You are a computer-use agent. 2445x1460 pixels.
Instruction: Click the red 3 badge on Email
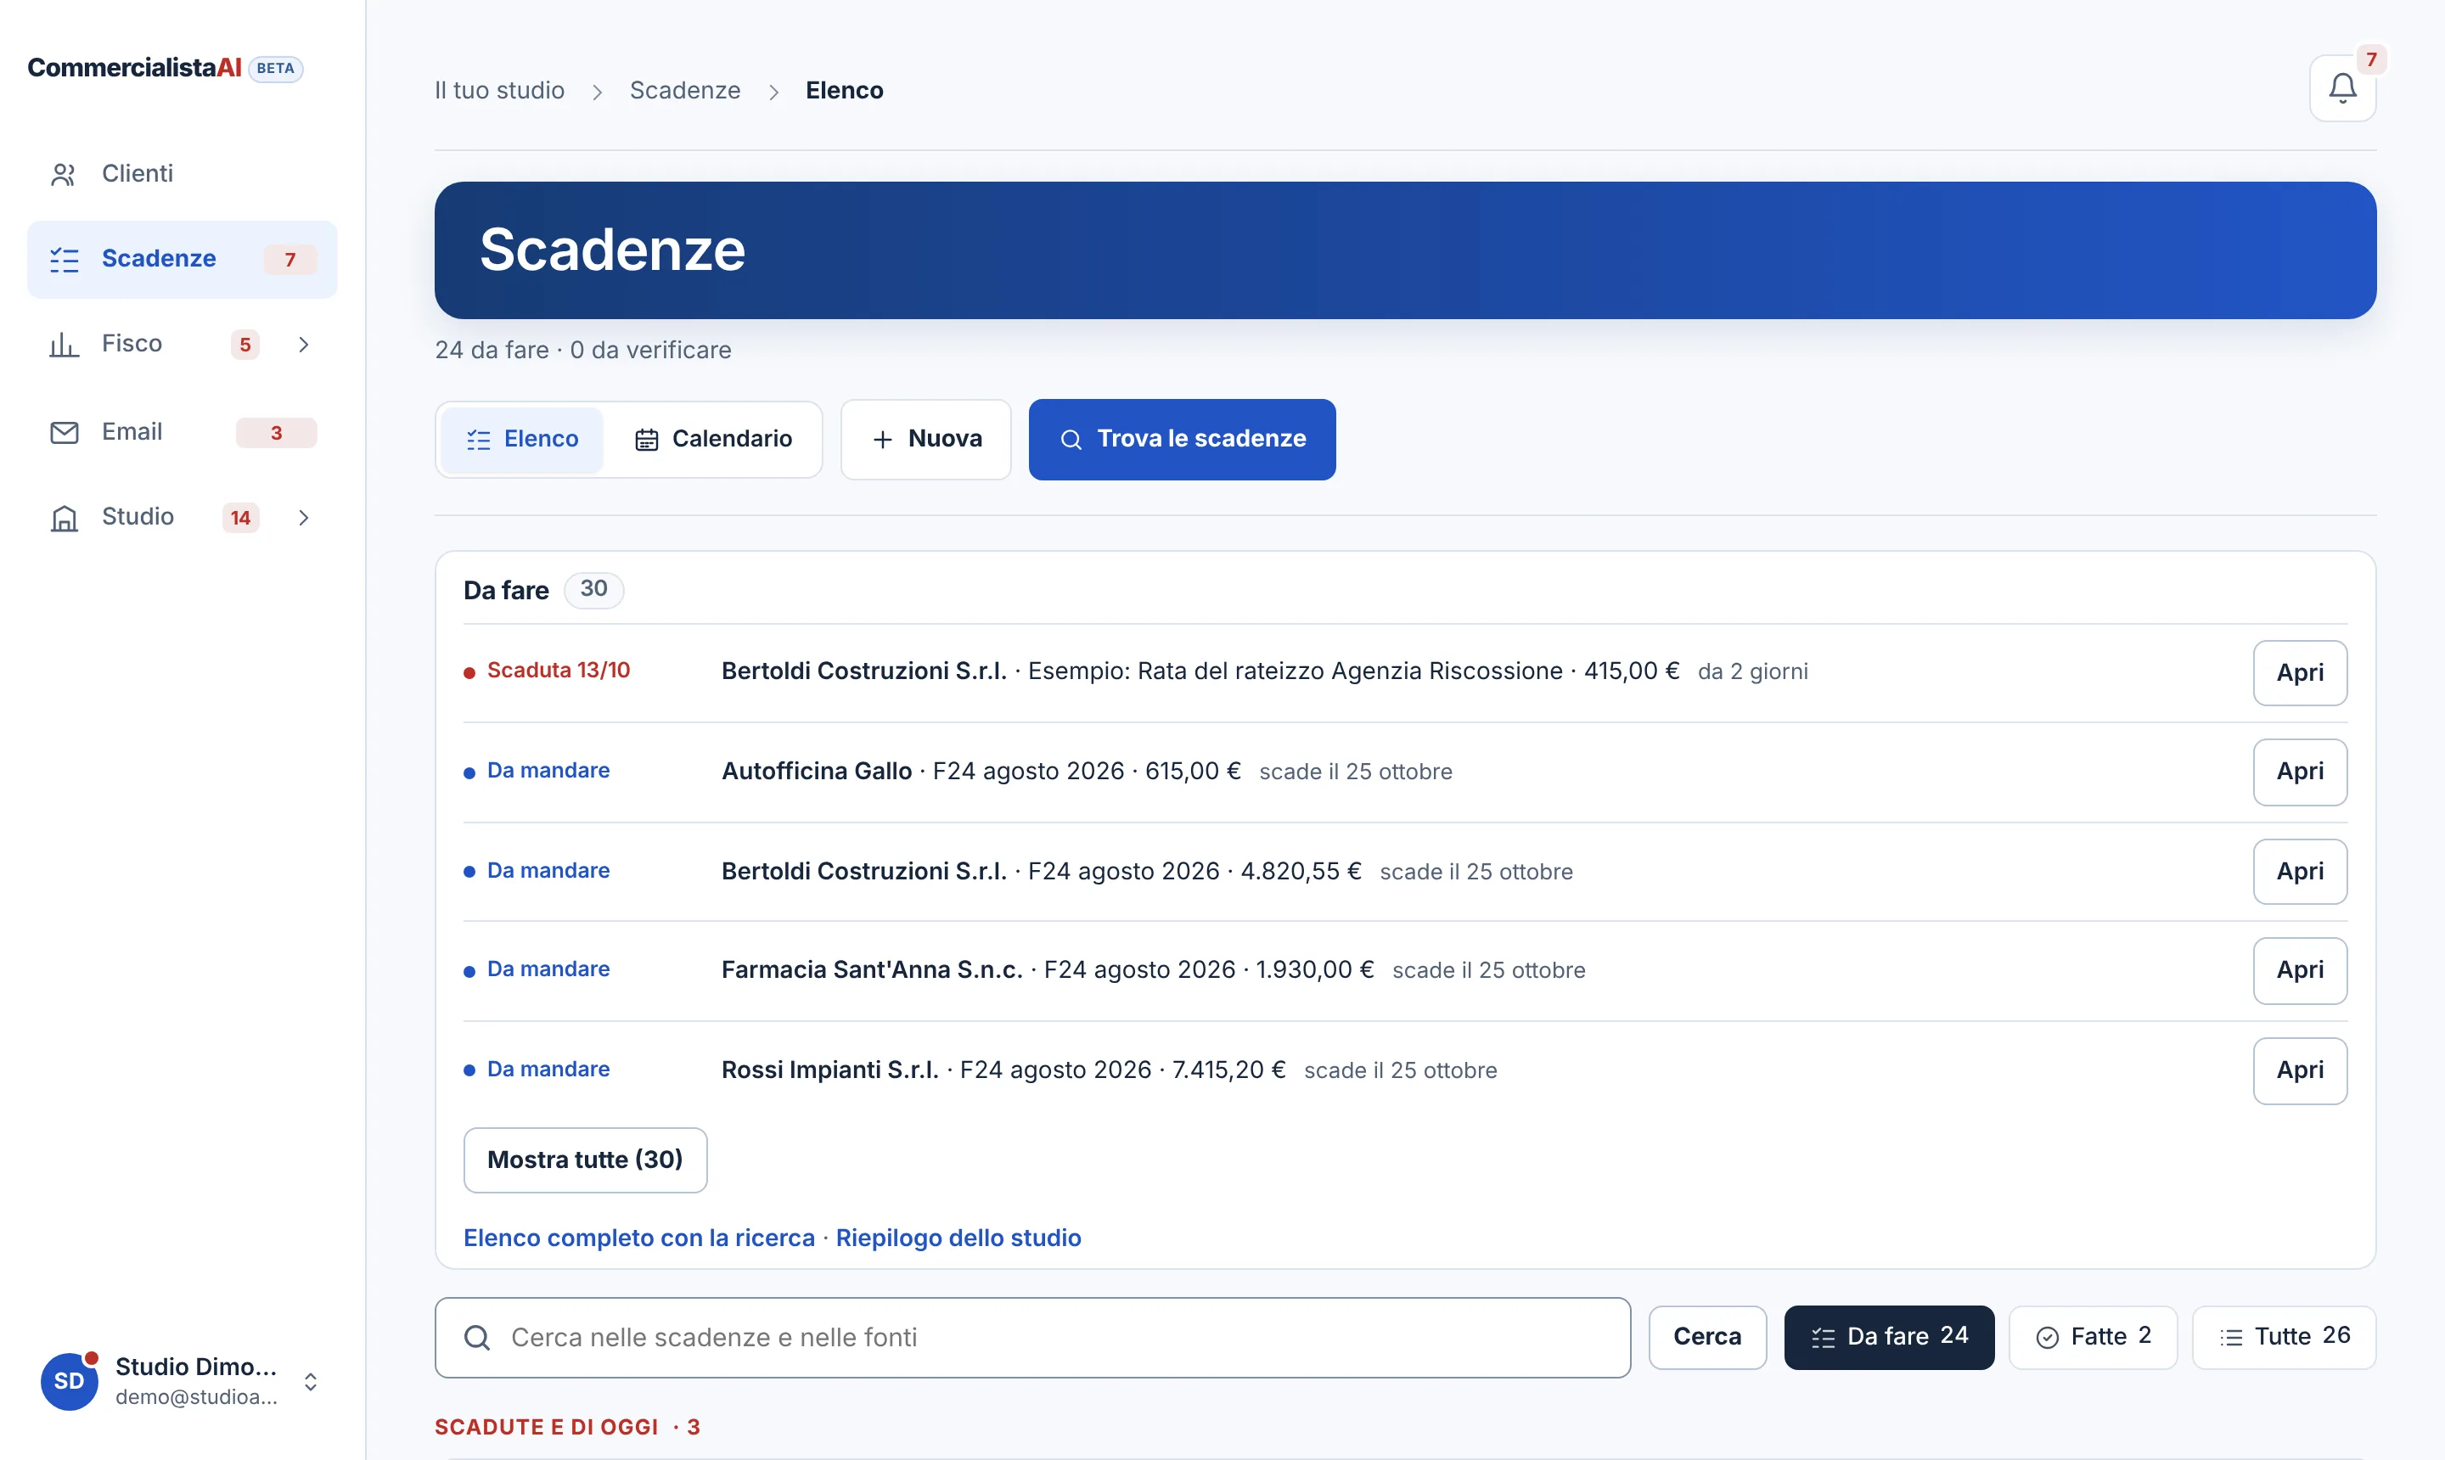coord(277,433)
